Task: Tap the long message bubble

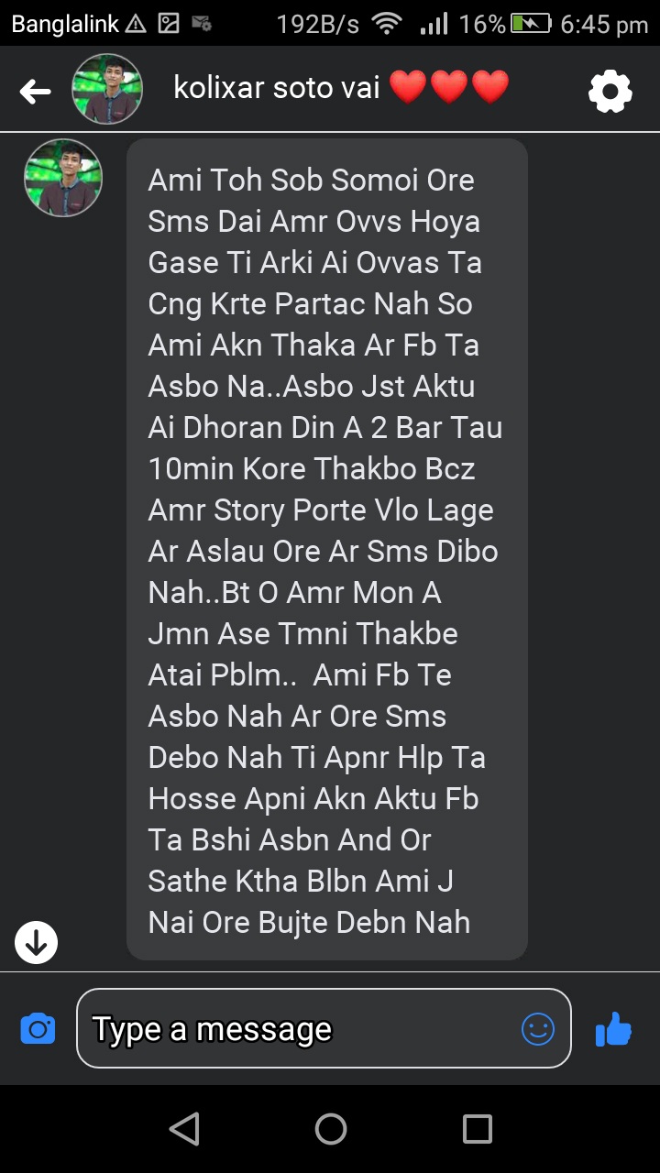Action: pos(327,550)
